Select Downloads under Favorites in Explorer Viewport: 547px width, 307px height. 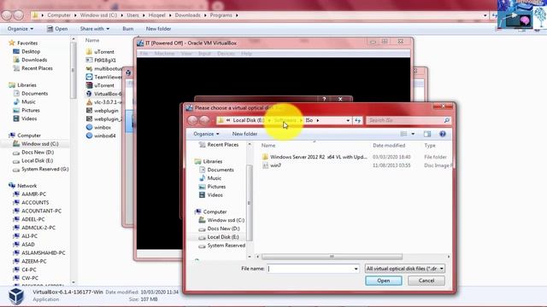coord(30,60)
